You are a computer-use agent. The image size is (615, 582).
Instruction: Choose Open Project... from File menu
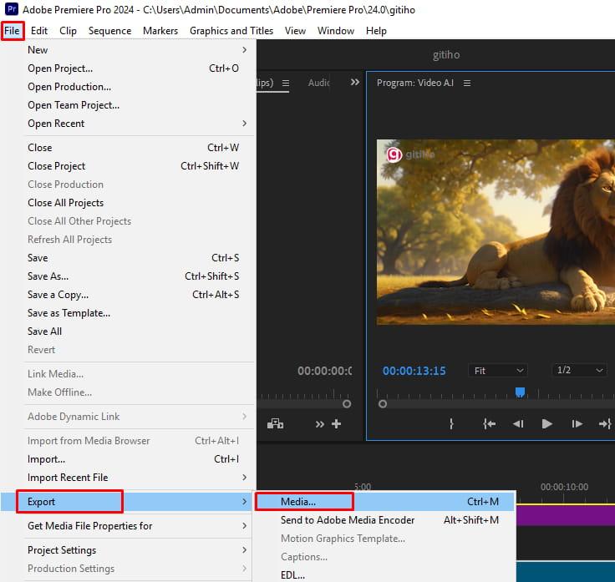pos(128,68)
